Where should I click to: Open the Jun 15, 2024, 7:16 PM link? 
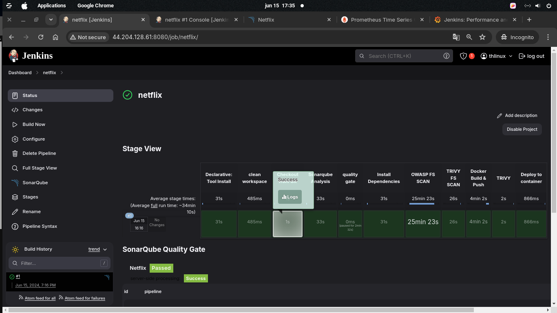coord(35,285)
